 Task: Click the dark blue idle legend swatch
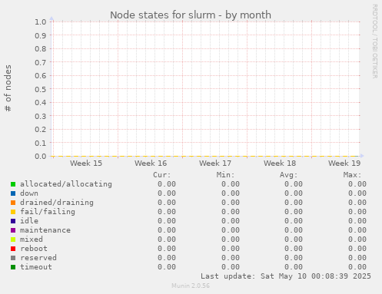pyautogui.click(x=13, y=221)
